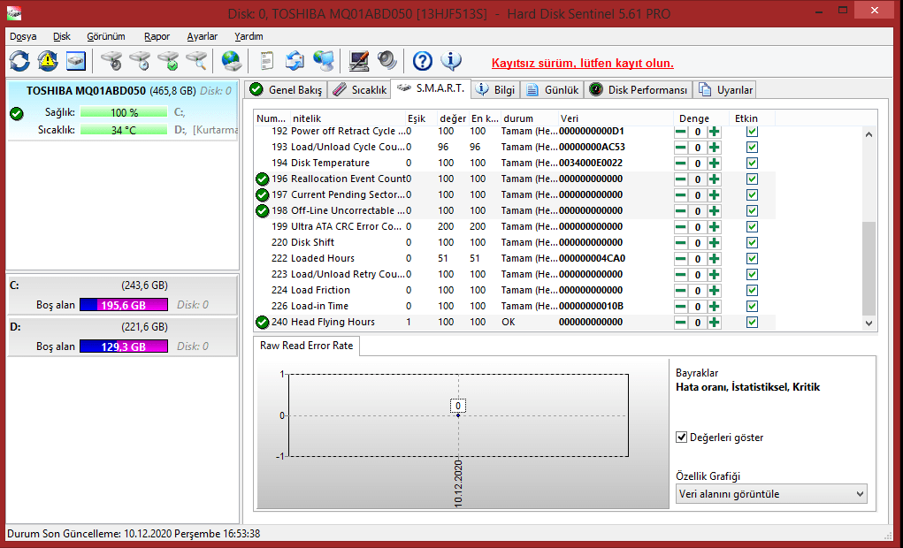Viewport: 903px width, 548px height.
Task: Click the refresh disk info toolbar icon
Action: (19, 60)
